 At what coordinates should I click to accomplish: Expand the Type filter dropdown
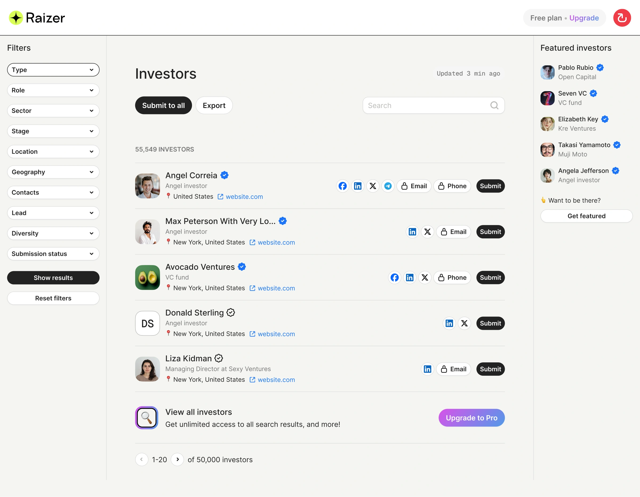tap(53, 70)
